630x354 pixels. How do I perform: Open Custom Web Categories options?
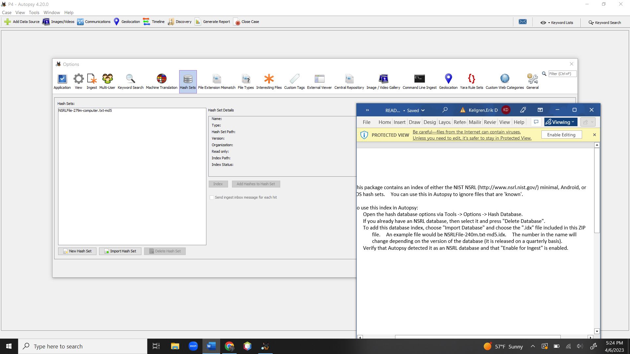point(504,81)
